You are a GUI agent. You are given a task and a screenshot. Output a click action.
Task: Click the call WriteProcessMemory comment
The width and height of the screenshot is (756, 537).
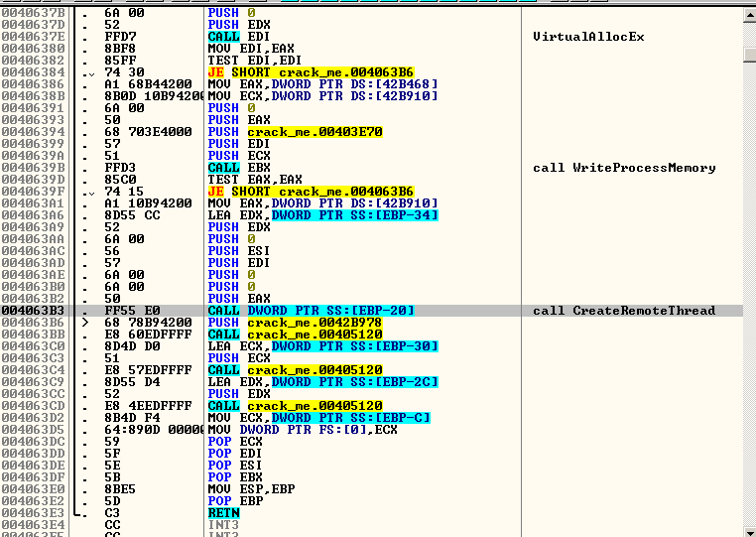pyautogui.click(x=624, y=168)
